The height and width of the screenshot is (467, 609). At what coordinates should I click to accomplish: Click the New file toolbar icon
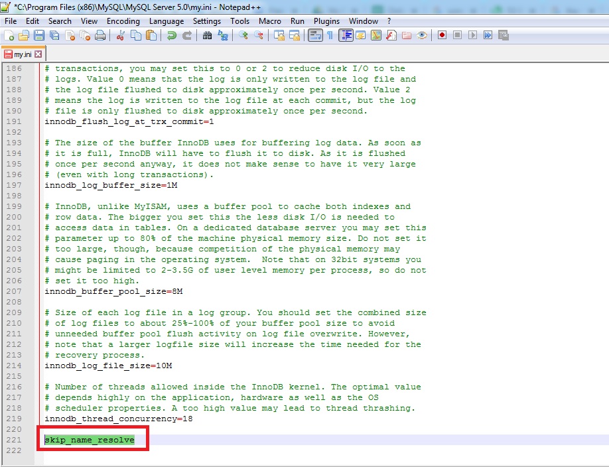pyautogui.click(x=10, y=35)
